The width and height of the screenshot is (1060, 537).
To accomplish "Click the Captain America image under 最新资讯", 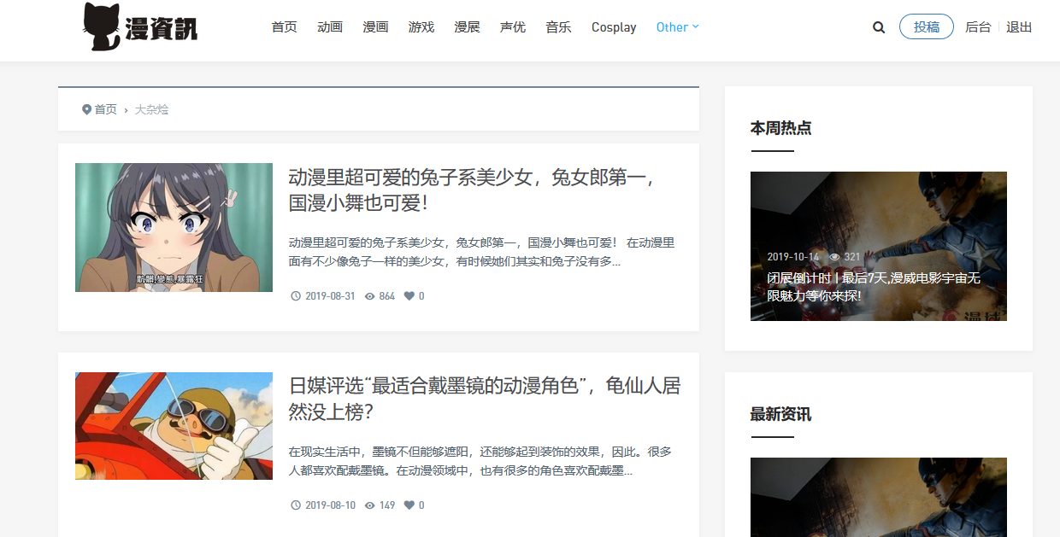I will click(879, 497).
